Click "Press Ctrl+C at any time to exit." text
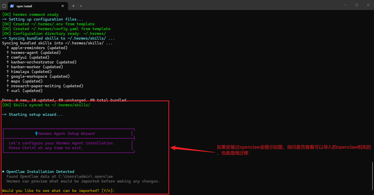Image resolution: width=374 pixels, height=195 pixels. point(46,148)
